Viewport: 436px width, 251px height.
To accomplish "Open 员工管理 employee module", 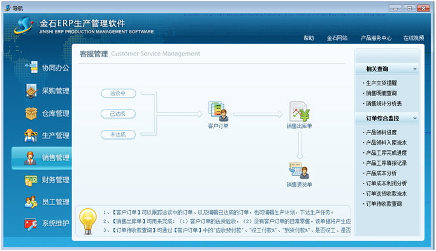I will coord(47,202).
